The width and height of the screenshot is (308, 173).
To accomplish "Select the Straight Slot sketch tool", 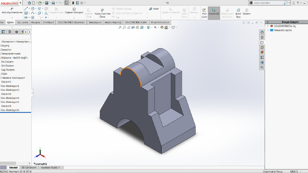I will click(x=26, y=17).
